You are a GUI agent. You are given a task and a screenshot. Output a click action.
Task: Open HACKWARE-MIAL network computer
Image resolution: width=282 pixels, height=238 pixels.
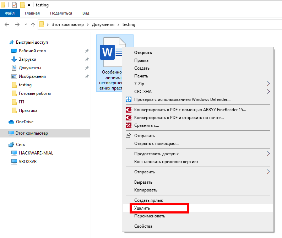(36, 153)
